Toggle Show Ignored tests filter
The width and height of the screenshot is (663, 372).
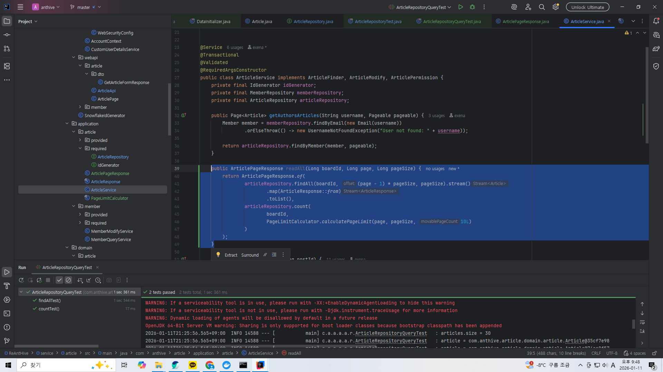pos(68,280)
